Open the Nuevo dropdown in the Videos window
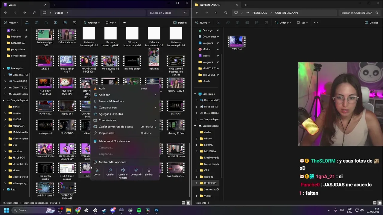This screenshot has width=383, height=215. coord(11,23)
